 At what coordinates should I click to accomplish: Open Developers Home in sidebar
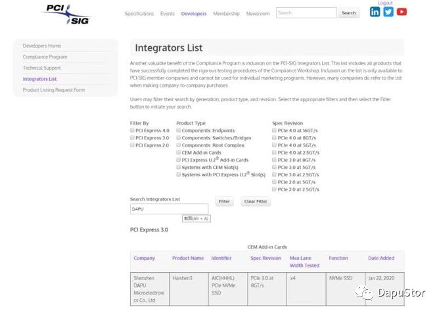coord(41,45)
